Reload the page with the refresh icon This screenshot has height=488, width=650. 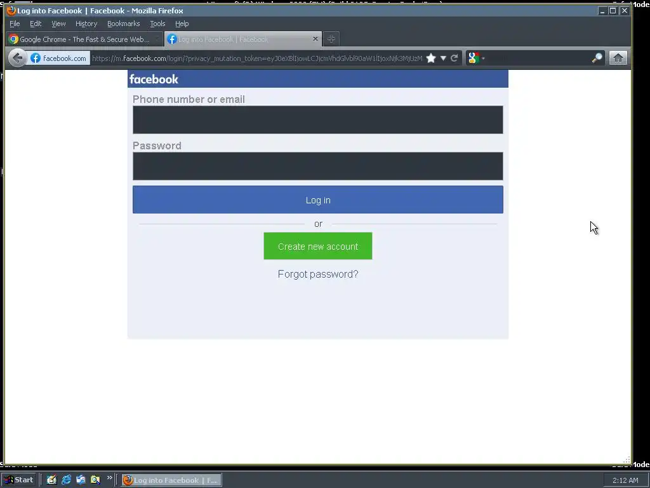pyautogui.click(x=454, y=58)
